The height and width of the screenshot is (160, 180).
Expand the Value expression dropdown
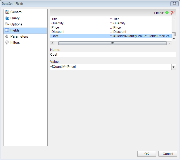[174, 67]
